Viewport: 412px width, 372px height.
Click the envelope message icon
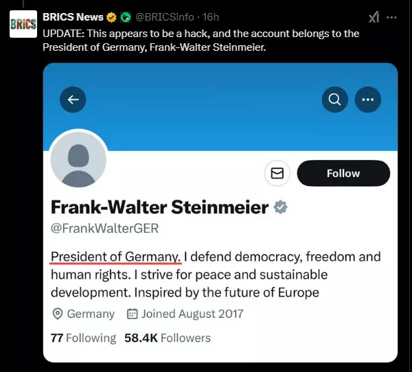pyautogui.click(x=277, y=174)
